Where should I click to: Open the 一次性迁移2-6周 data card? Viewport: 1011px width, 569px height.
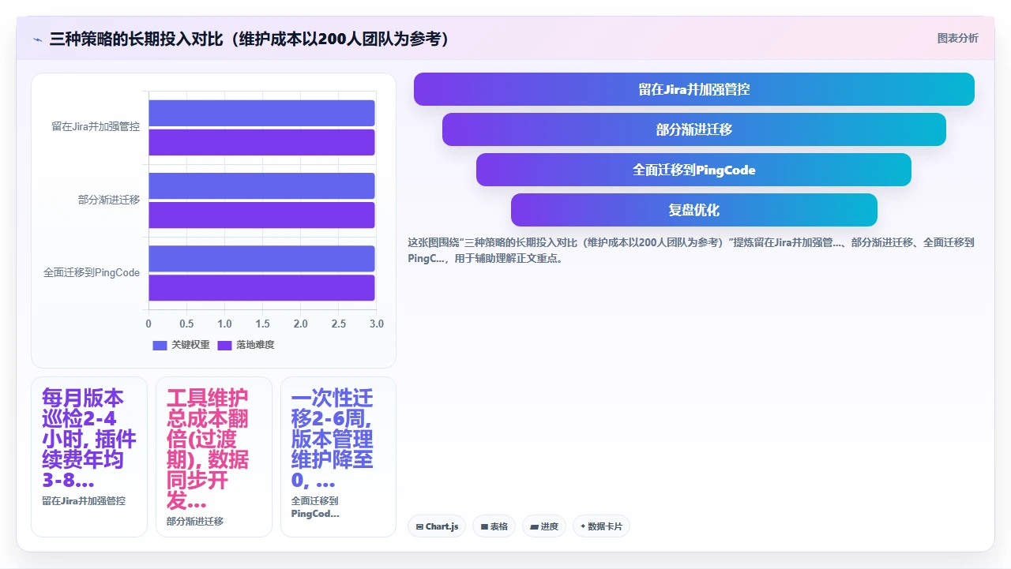pos(339,457)
